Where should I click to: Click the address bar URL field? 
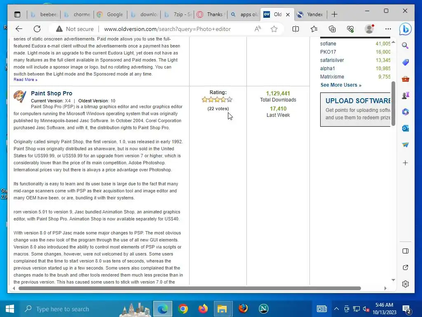click(167, 29)
